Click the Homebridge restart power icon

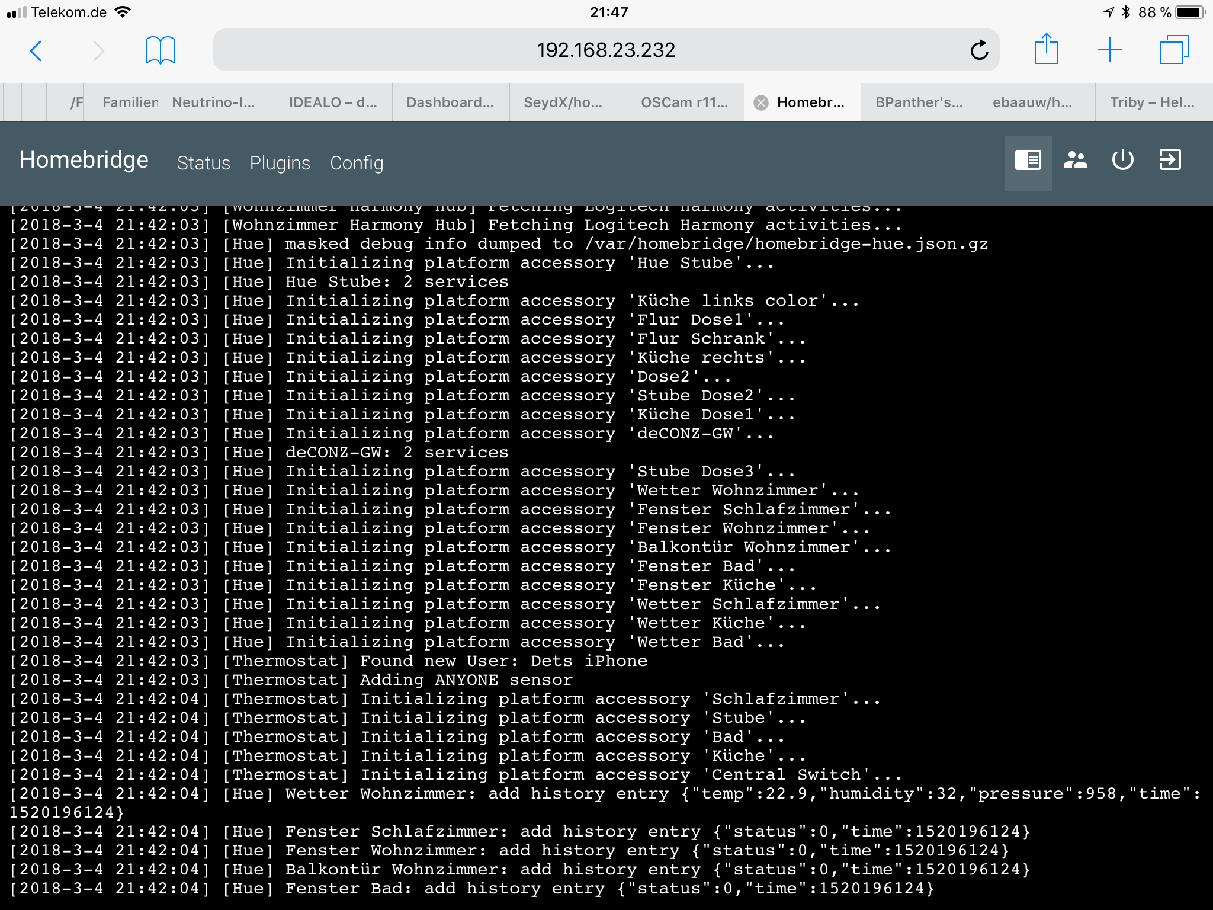[1122, 161]
